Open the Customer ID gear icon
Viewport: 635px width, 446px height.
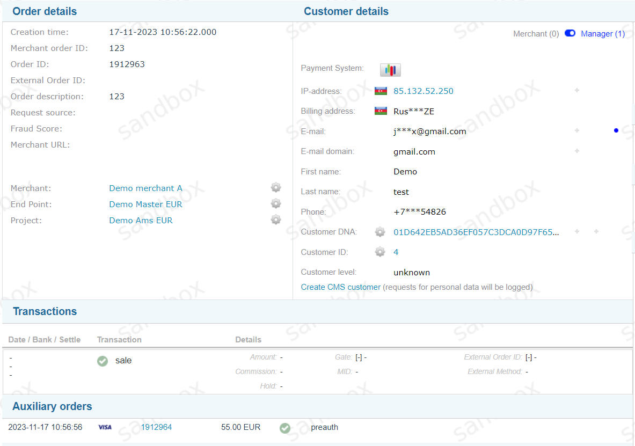point(380,252)
